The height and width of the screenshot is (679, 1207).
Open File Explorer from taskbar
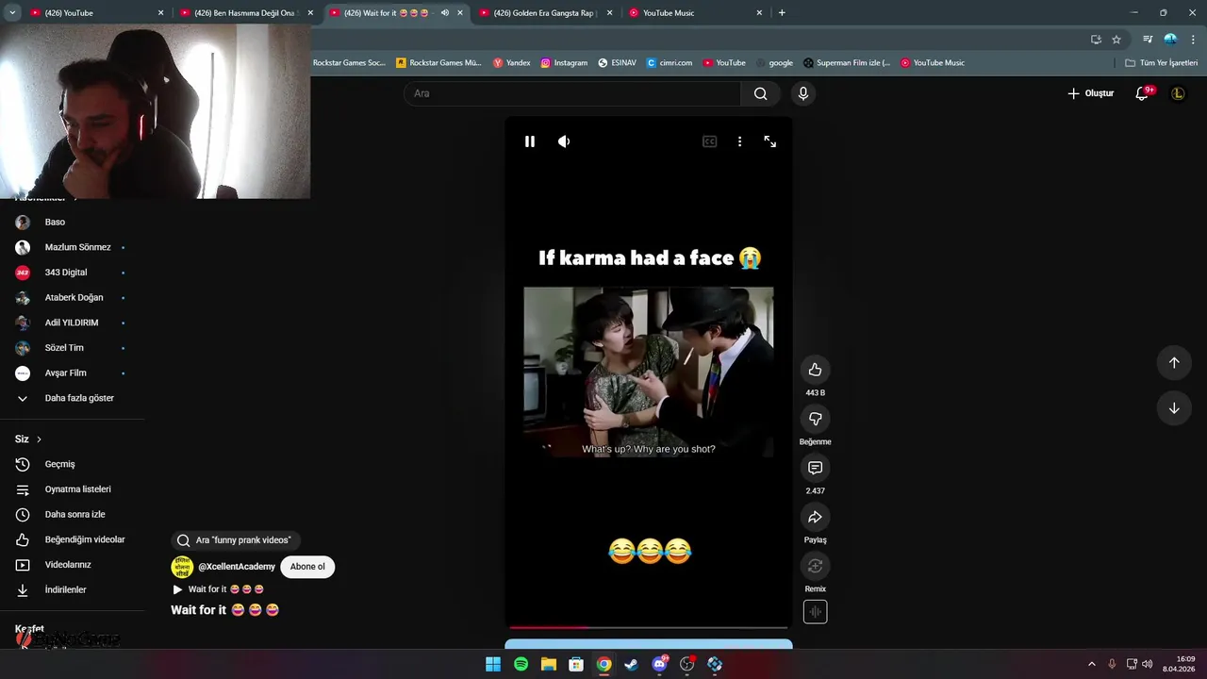point(549,665)
